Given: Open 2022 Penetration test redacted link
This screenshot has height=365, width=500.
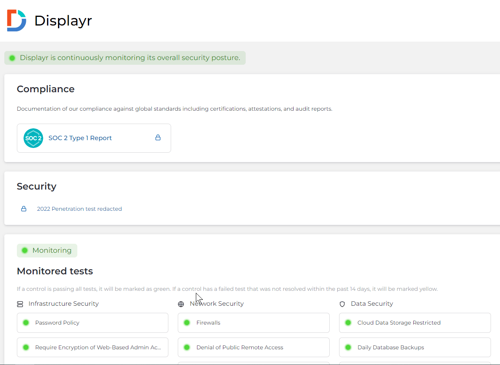Looking at the screenshot, I should click(x=79, y=209).
